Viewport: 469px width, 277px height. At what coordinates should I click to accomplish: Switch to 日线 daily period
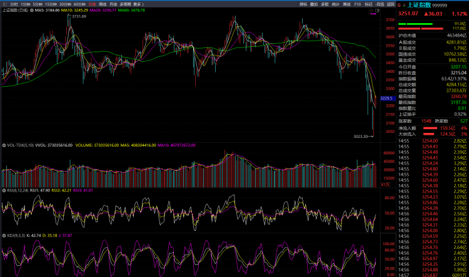[x=91, y=4]
